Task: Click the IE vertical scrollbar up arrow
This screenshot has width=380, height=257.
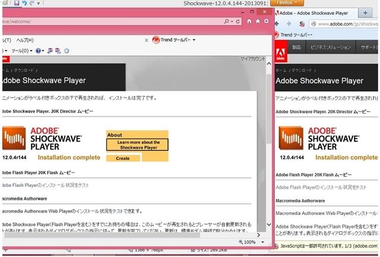Action: click(x=269, y=64)
